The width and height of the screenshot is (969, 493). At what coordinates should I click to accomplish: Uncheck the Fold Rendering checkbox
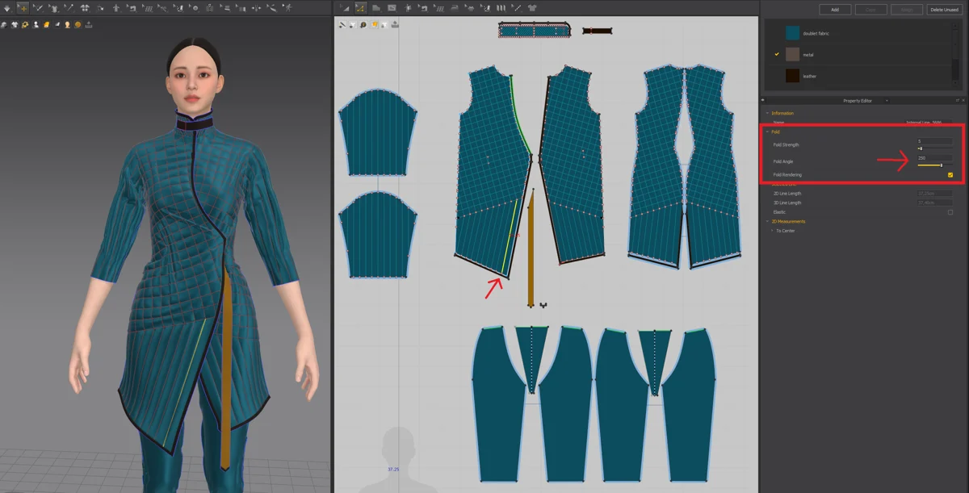click(950, 175)
